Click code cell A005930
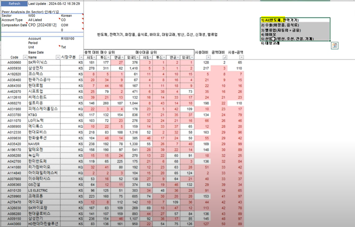This screenshot has height=227, width=355. coord(14,68)
